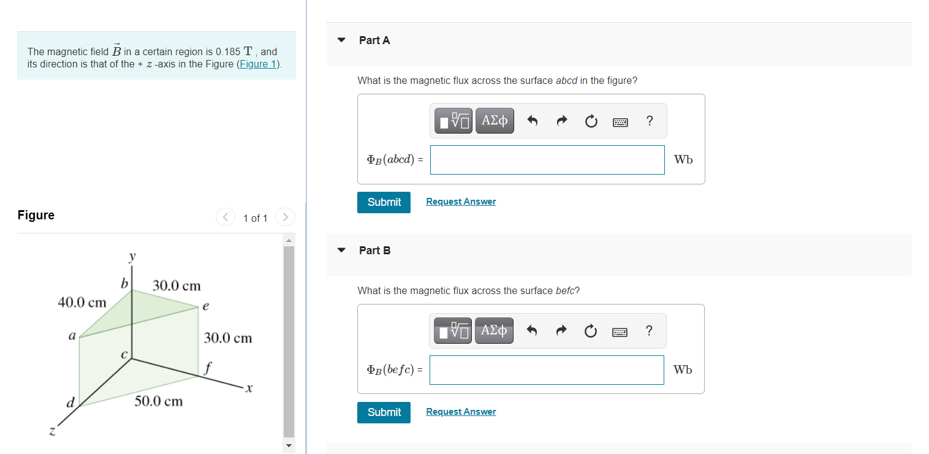Open math templates button in Part A toolbar
Viewport: 929px width, 454px height.
tap(454, 121)
